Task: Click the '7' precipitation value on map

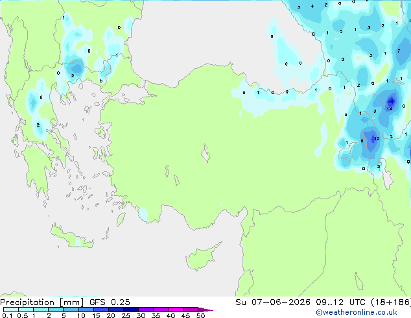Action: 399,51
